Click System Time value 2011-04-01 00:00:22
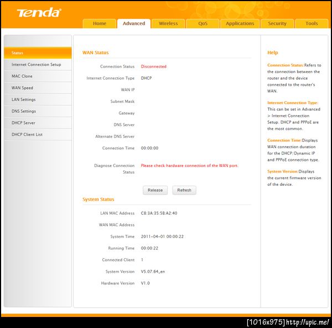This screenshot has height=328, width=332. pos(162,236)
